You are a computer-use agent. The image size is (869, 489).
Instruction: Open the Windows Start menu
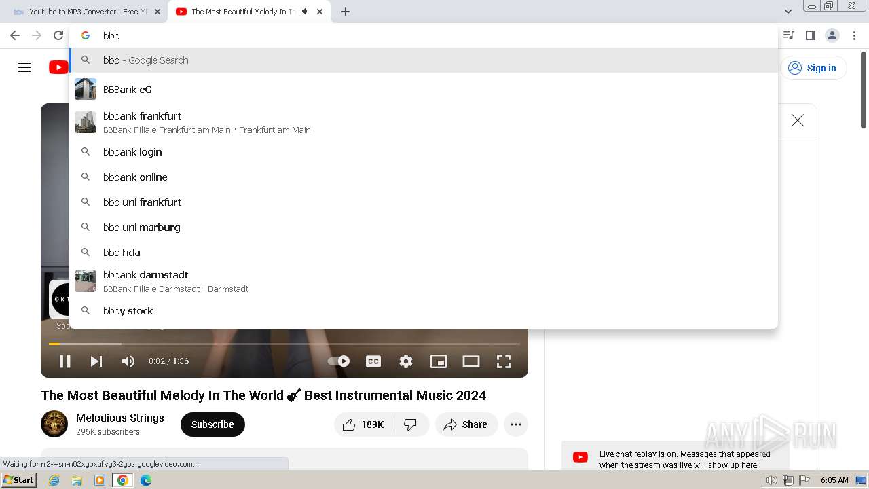pos(19,480)
